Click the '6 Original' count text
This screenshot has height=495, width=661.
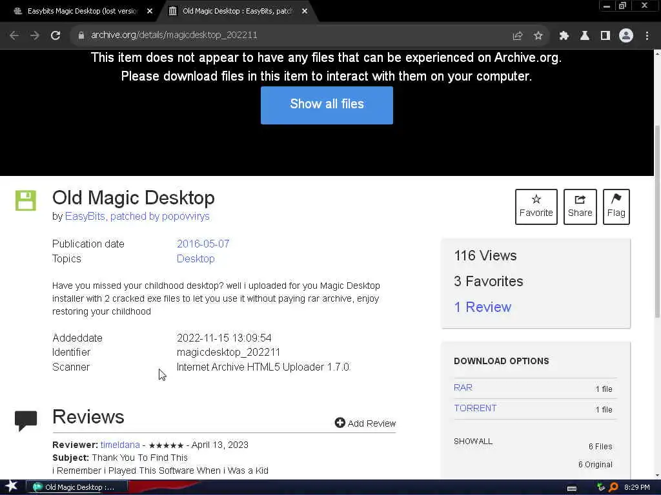[x=595, y=465]
